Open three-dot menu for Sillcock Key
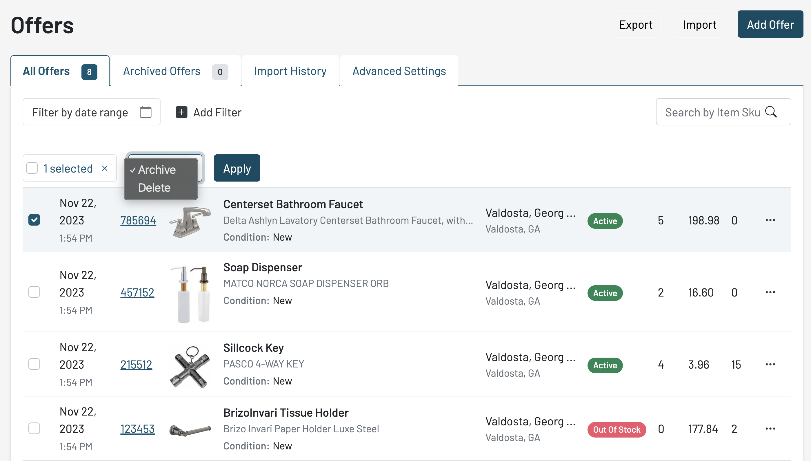 [x=770, y=365]
